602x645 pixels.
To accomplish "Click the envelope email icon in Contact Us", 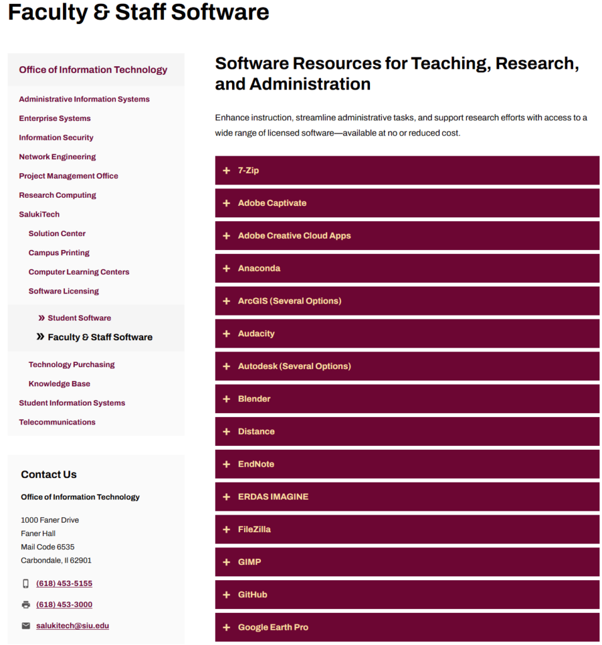I will point(26,626).
